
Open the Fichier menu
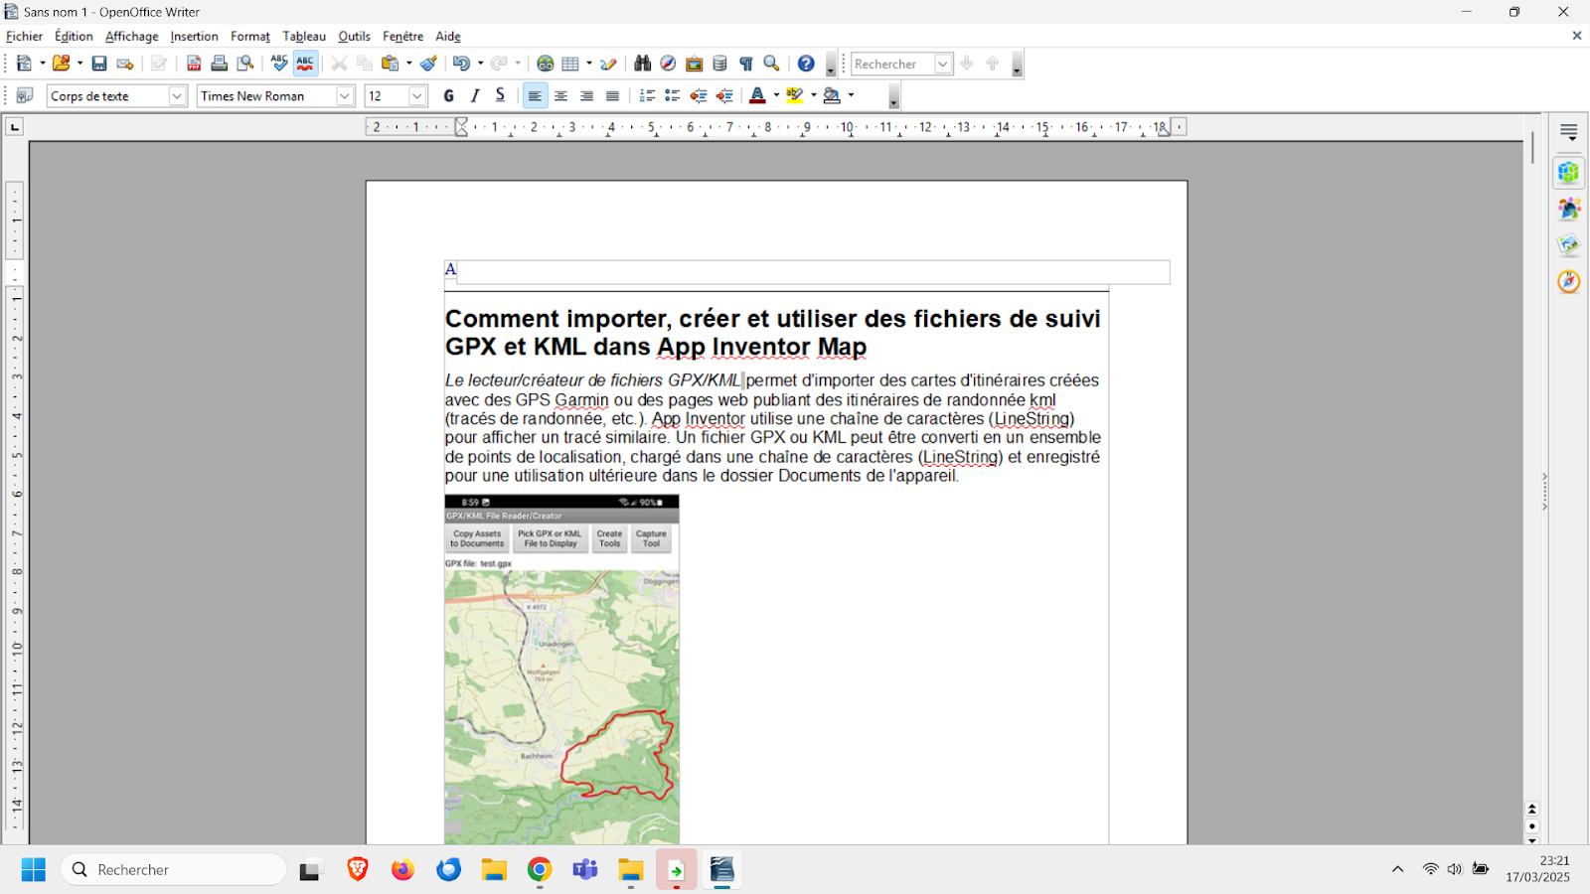(25, 37)
